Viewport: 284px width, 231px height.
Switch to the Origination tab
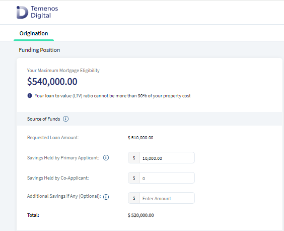pos(34,33)
